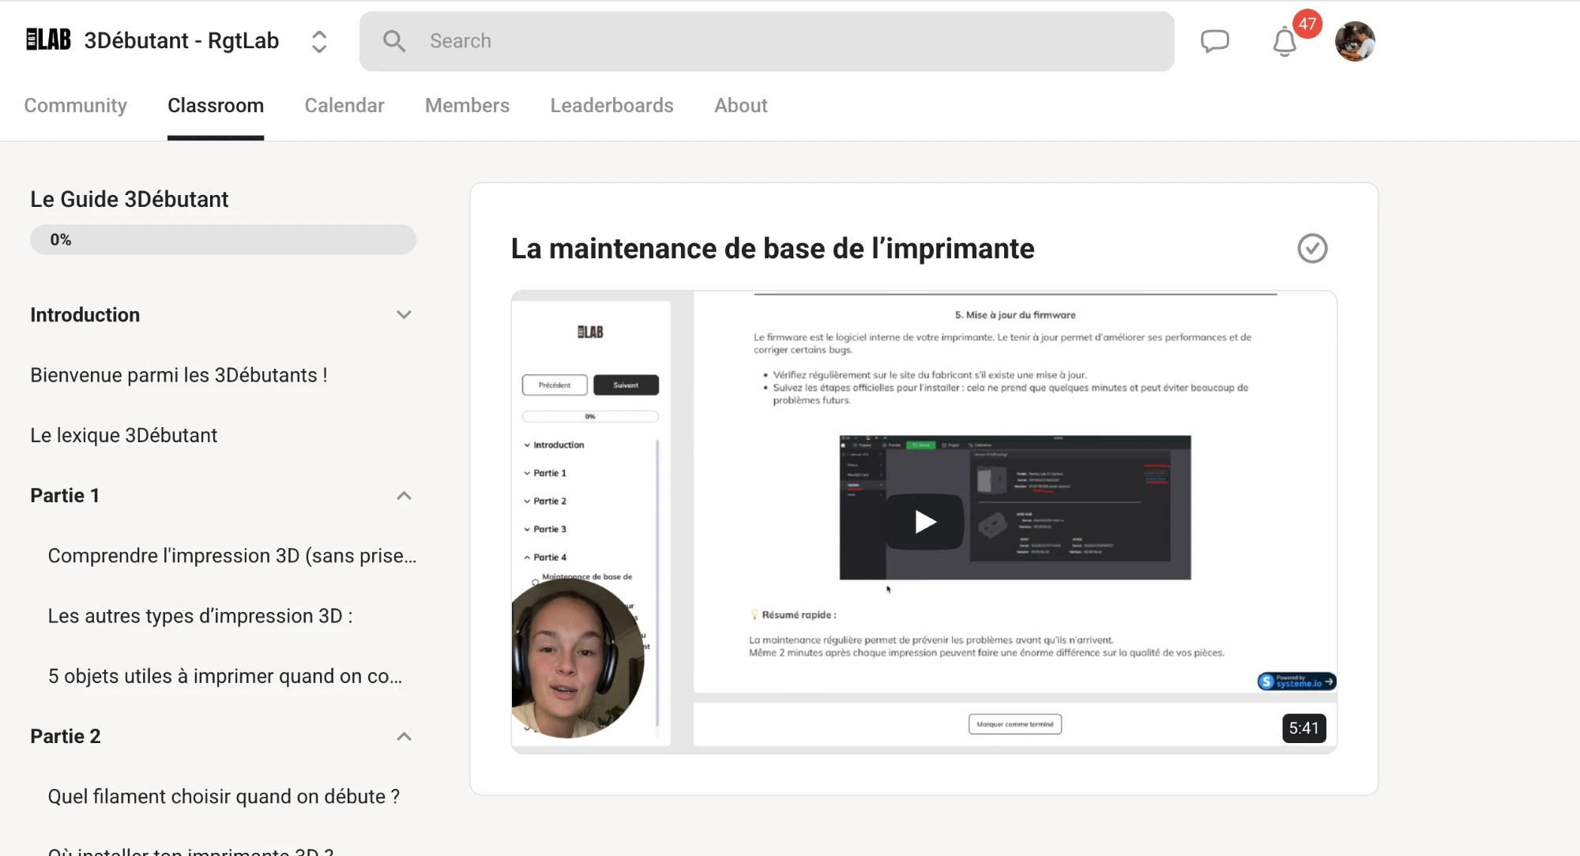This screenshot has height=856, width=1580.
Task: Click the 0% course progress bar
Action: pos(223,239)
